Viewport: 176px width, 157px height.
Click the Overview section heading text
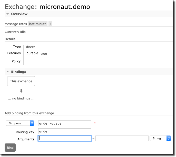point(19,14)
